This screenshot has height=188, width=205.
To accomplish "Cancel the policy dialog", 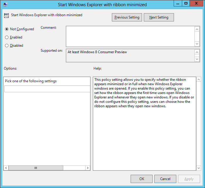I will tap(165, 179).
